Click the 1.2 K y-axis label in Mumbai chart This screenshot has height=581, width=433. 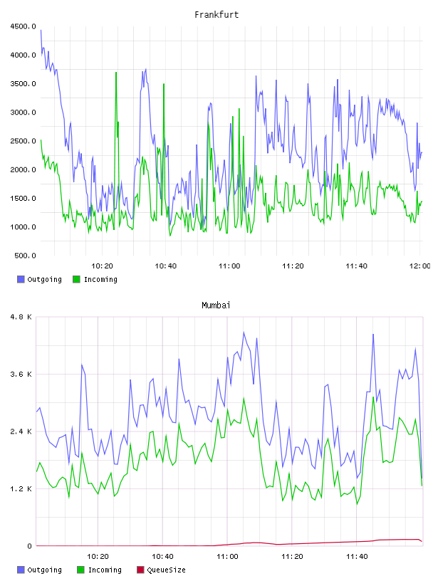point(21,489)
